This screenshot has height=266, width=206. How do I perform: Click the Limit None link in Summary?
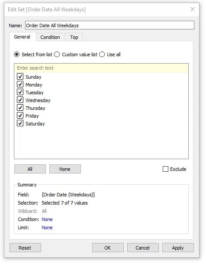47,228
